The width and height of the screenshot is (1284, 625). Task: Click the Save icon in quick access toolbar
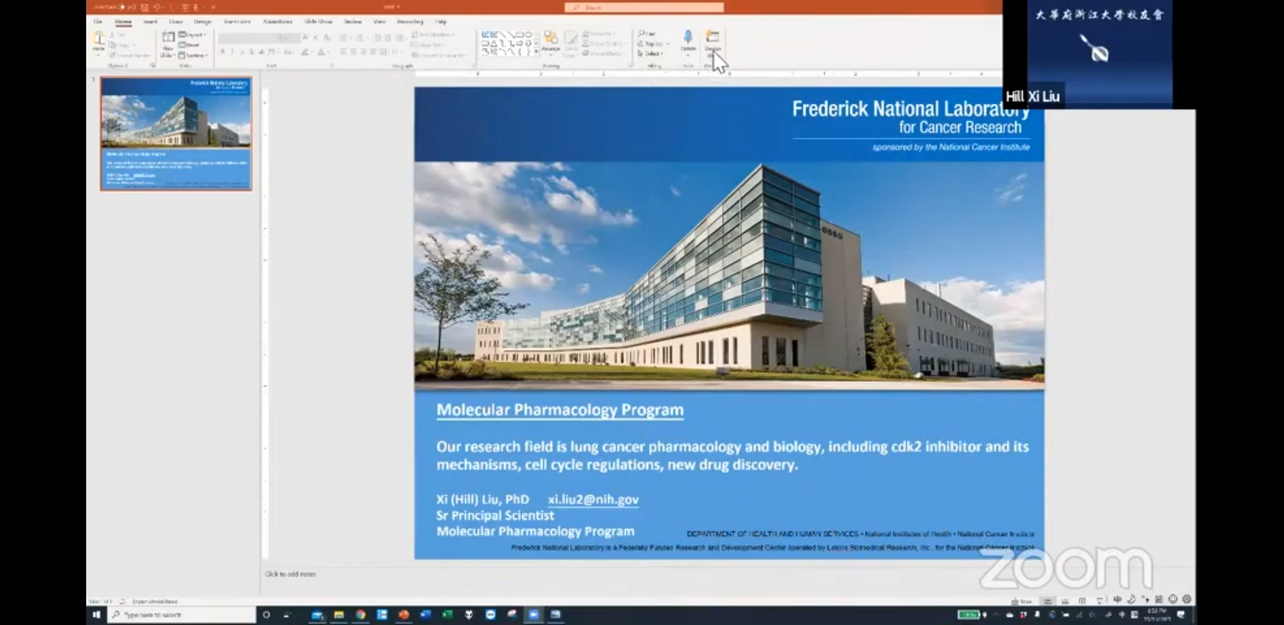click(145, 7)
